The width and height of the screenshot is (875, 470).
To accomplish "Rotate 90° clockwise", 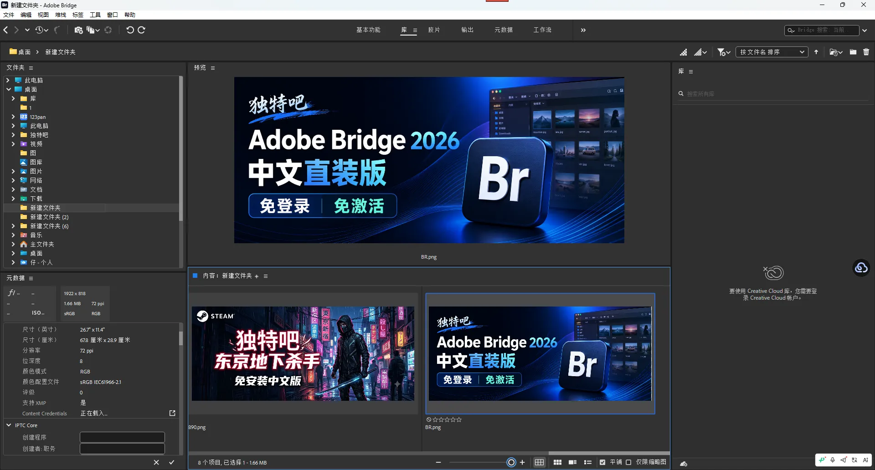I will 142,30.
